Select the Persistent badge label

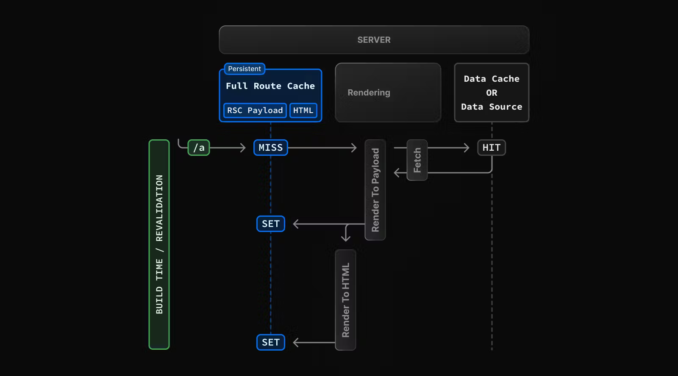coord(245,69)
